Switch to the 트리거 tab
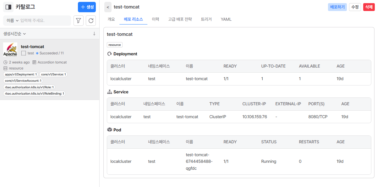 206,19
